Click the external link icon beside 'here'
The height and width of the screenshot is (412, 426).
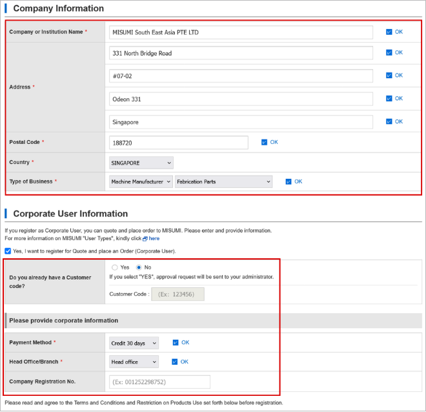point(145,239)
